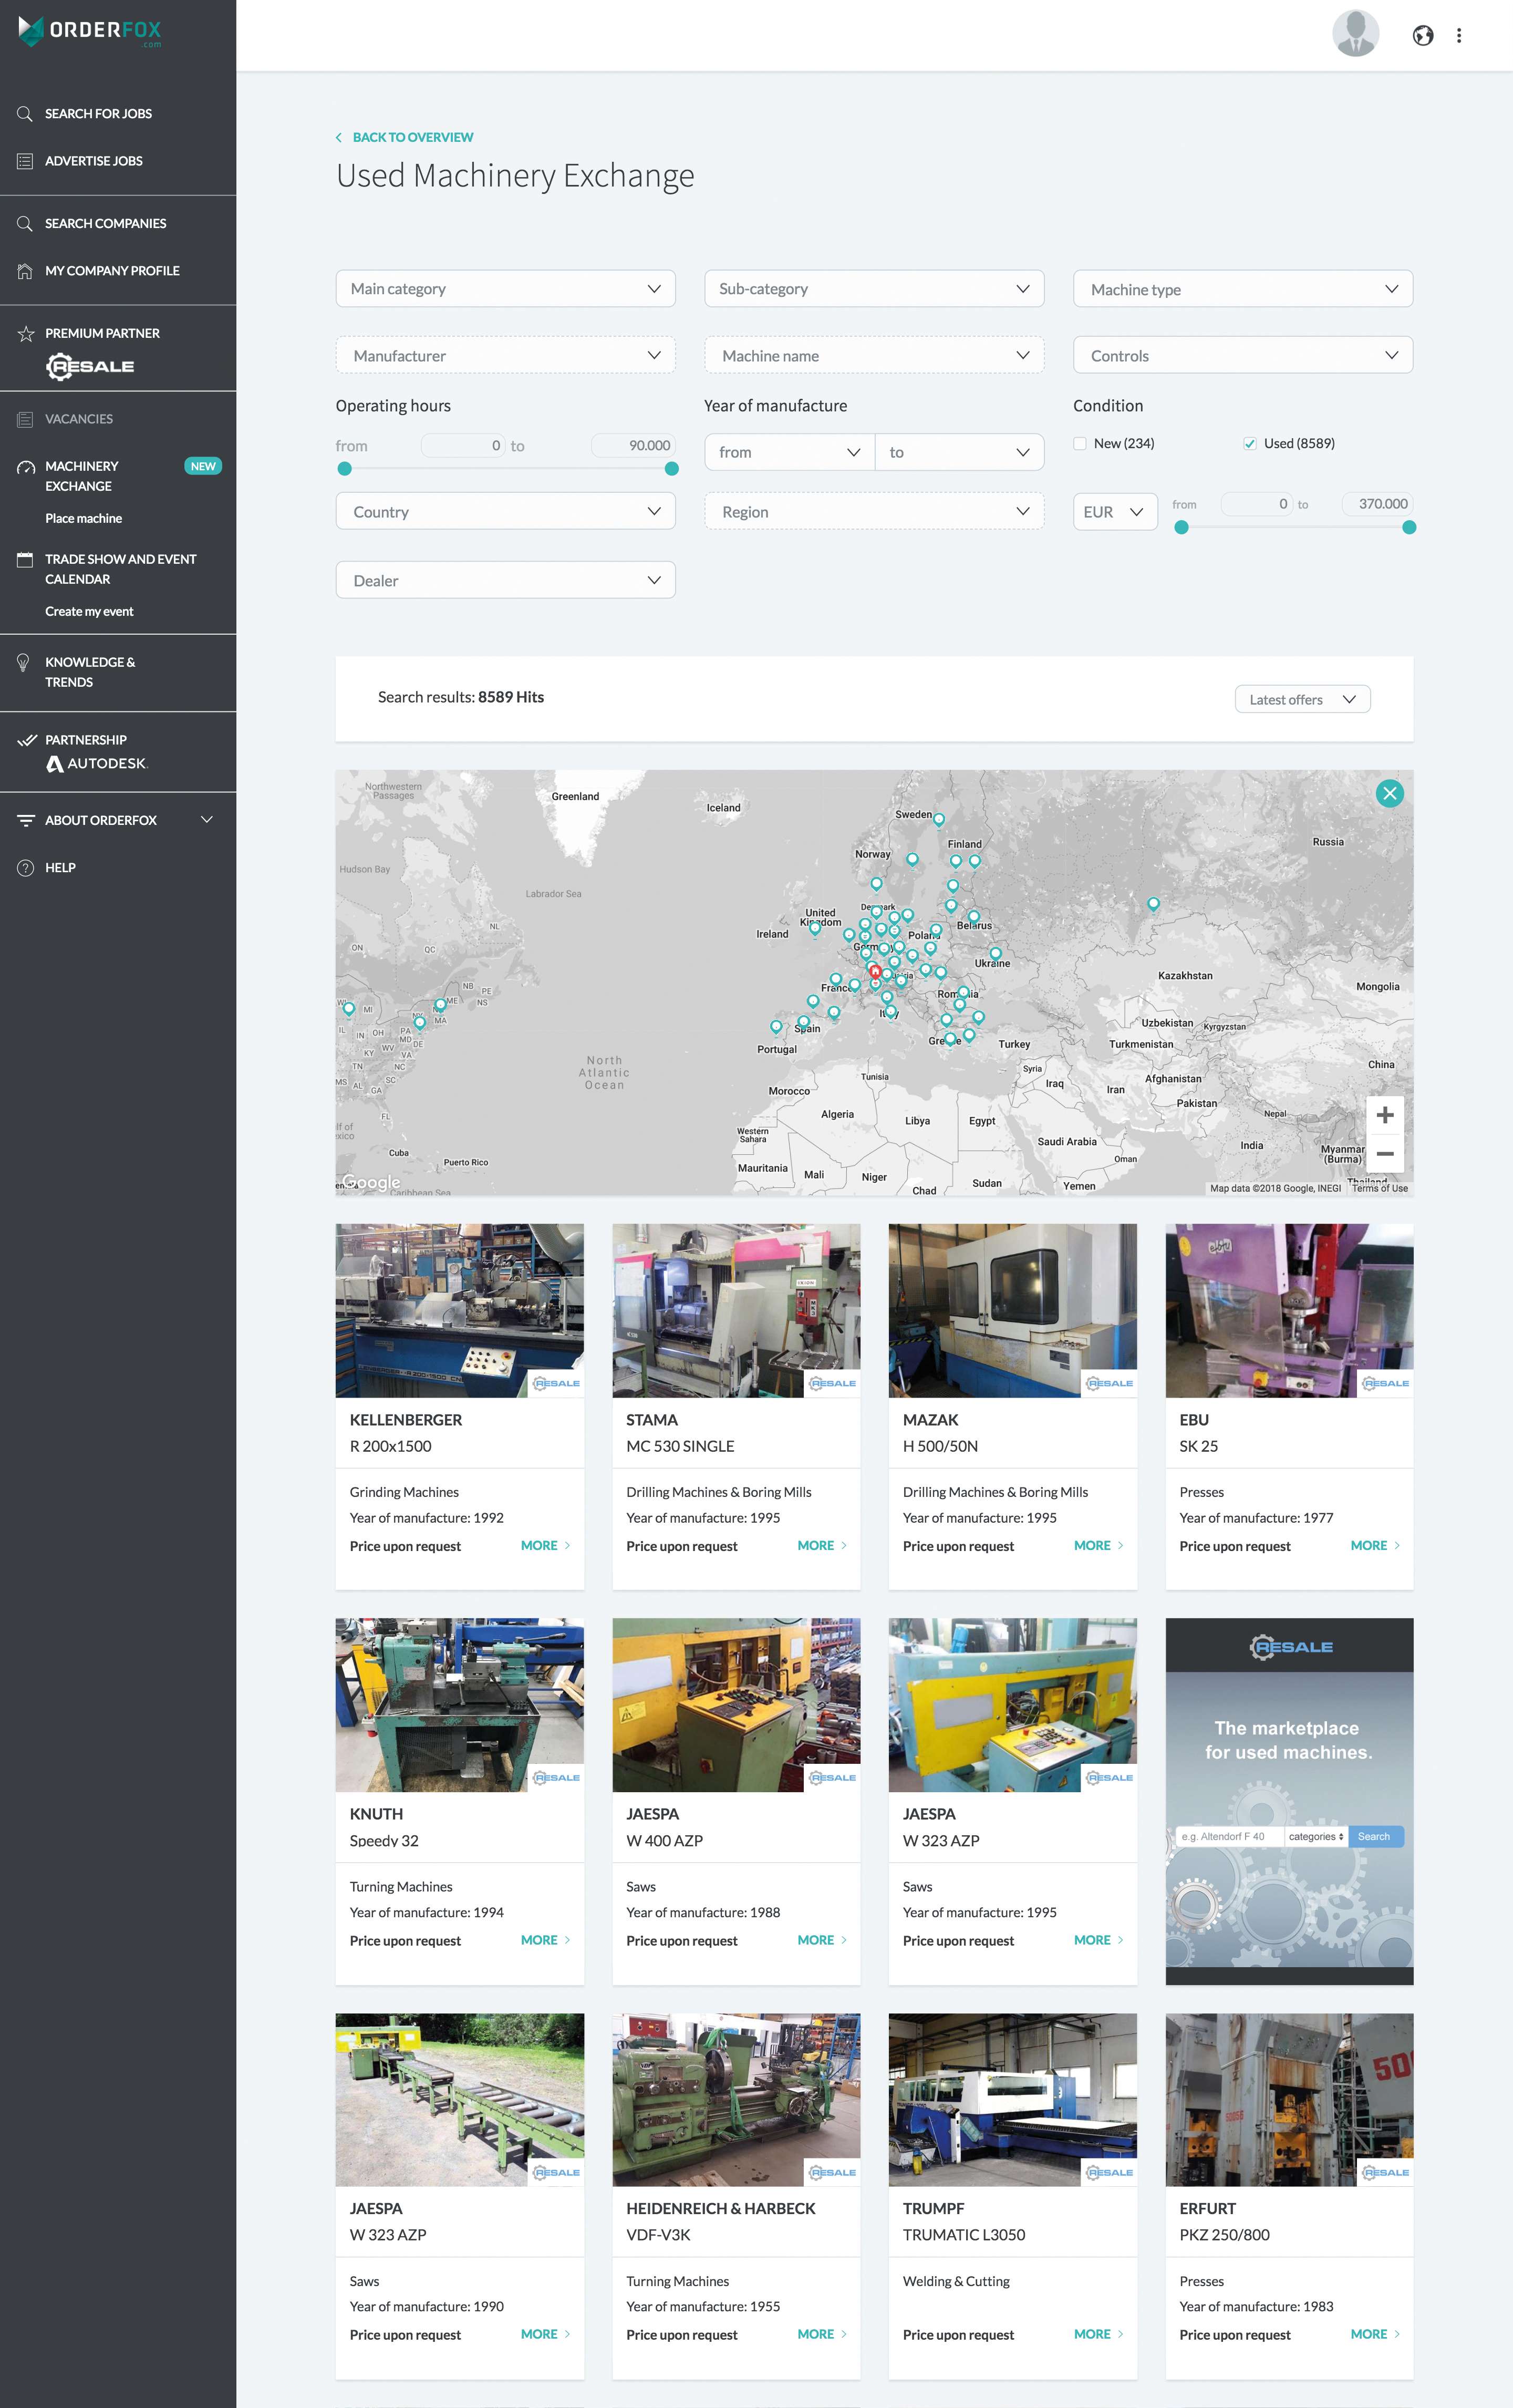
Task: Click the price 'from' input field
Action: [1258, 504]
